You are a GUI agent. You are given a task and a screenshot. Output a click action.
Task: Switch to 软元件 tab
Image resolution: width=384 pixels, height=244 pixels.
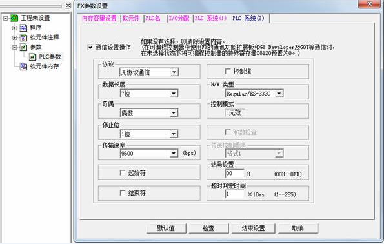(x=131, y=18)
